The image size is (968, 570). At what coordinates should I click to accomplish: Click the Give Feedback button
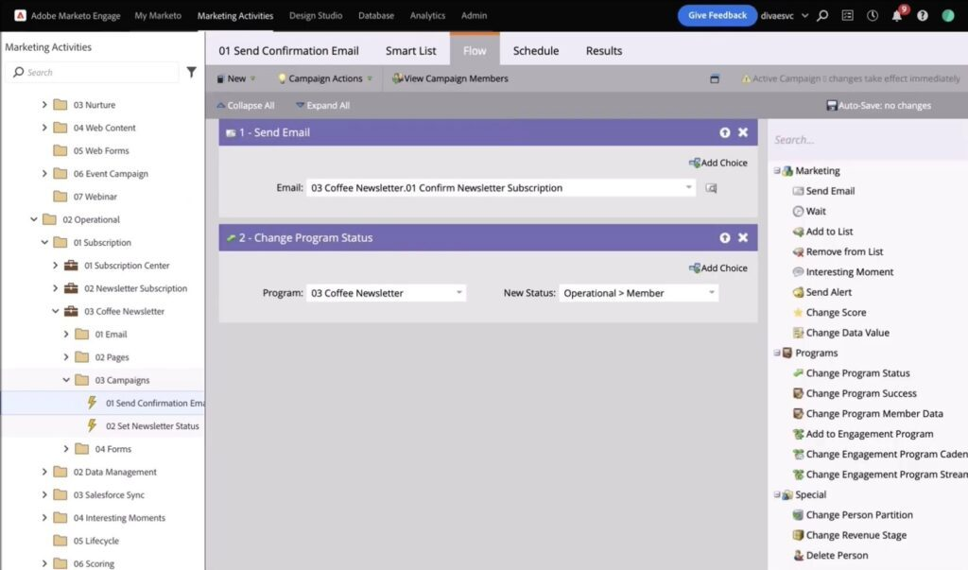coord(717,15)
